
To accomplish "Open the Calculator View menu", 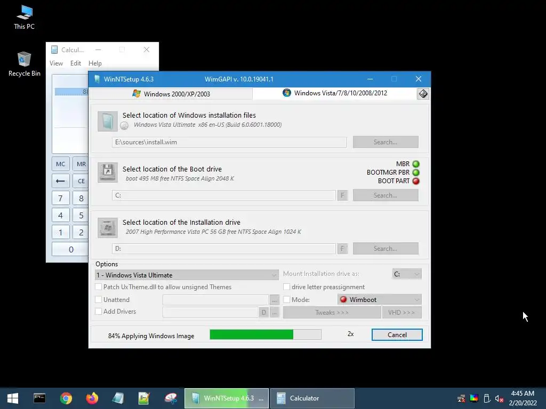I will click(56, 63).
